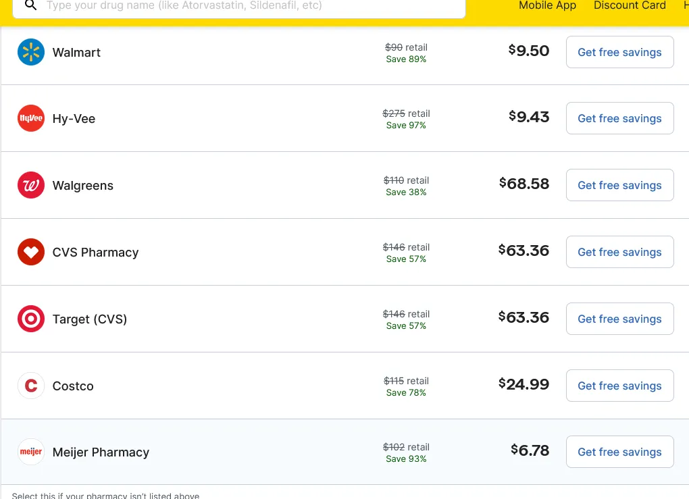Select the Meijer Pharmacy $6.78 price
This screenshot has height=499, width=689.
pos(530,450)
